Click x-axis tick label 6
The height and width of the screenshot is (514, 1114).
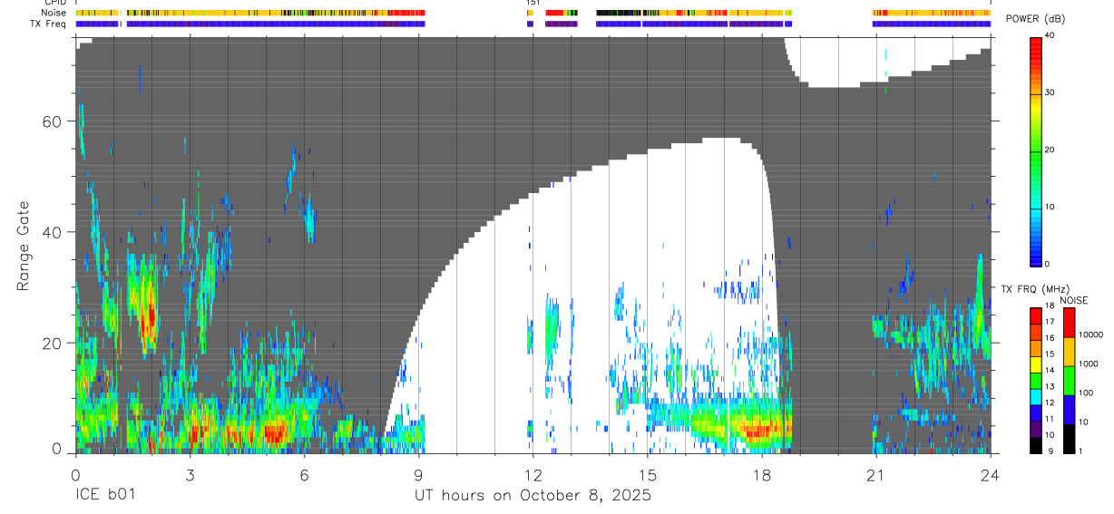(x=304, y=475)
